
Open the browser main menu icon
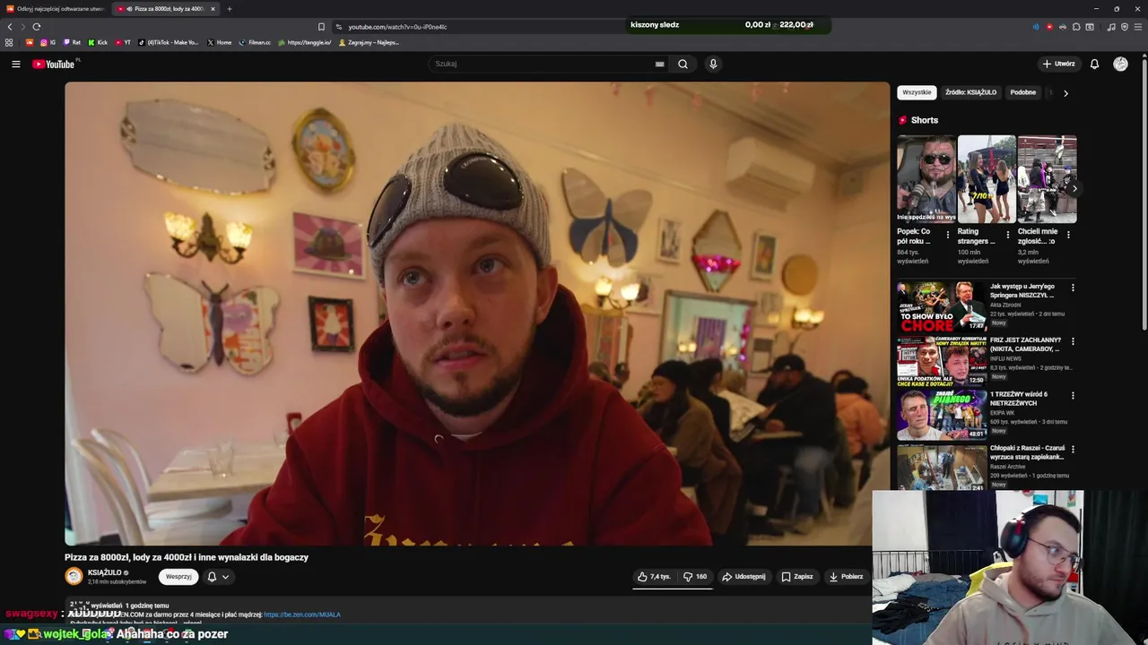pyautogui.click(x=1138, y=27)
